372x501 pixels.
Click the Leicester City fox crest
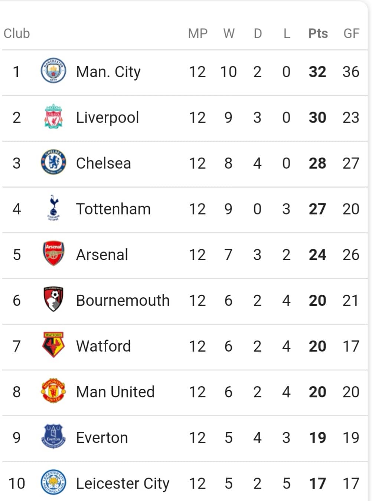coord(53,482)
